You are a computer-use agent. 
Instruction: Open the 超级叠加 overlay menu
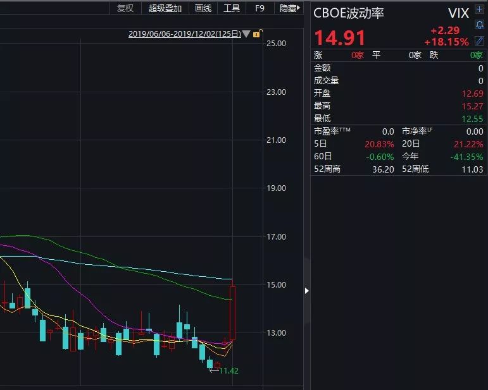[165, 8]
